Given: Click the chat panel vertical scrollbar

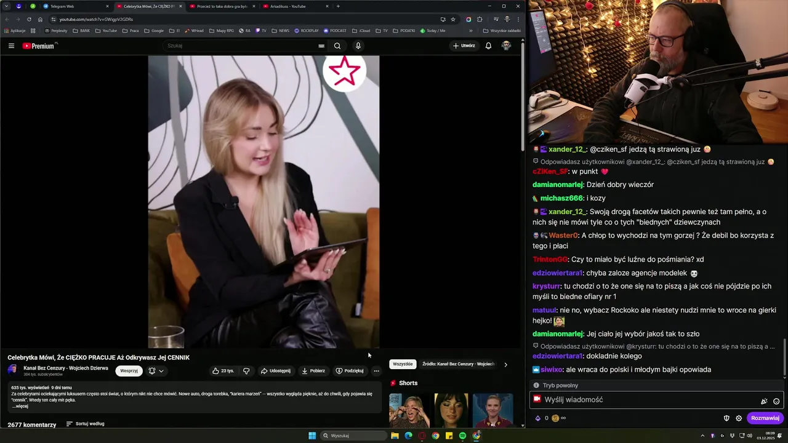Looking at the screenshot, I should coord(784,358).
